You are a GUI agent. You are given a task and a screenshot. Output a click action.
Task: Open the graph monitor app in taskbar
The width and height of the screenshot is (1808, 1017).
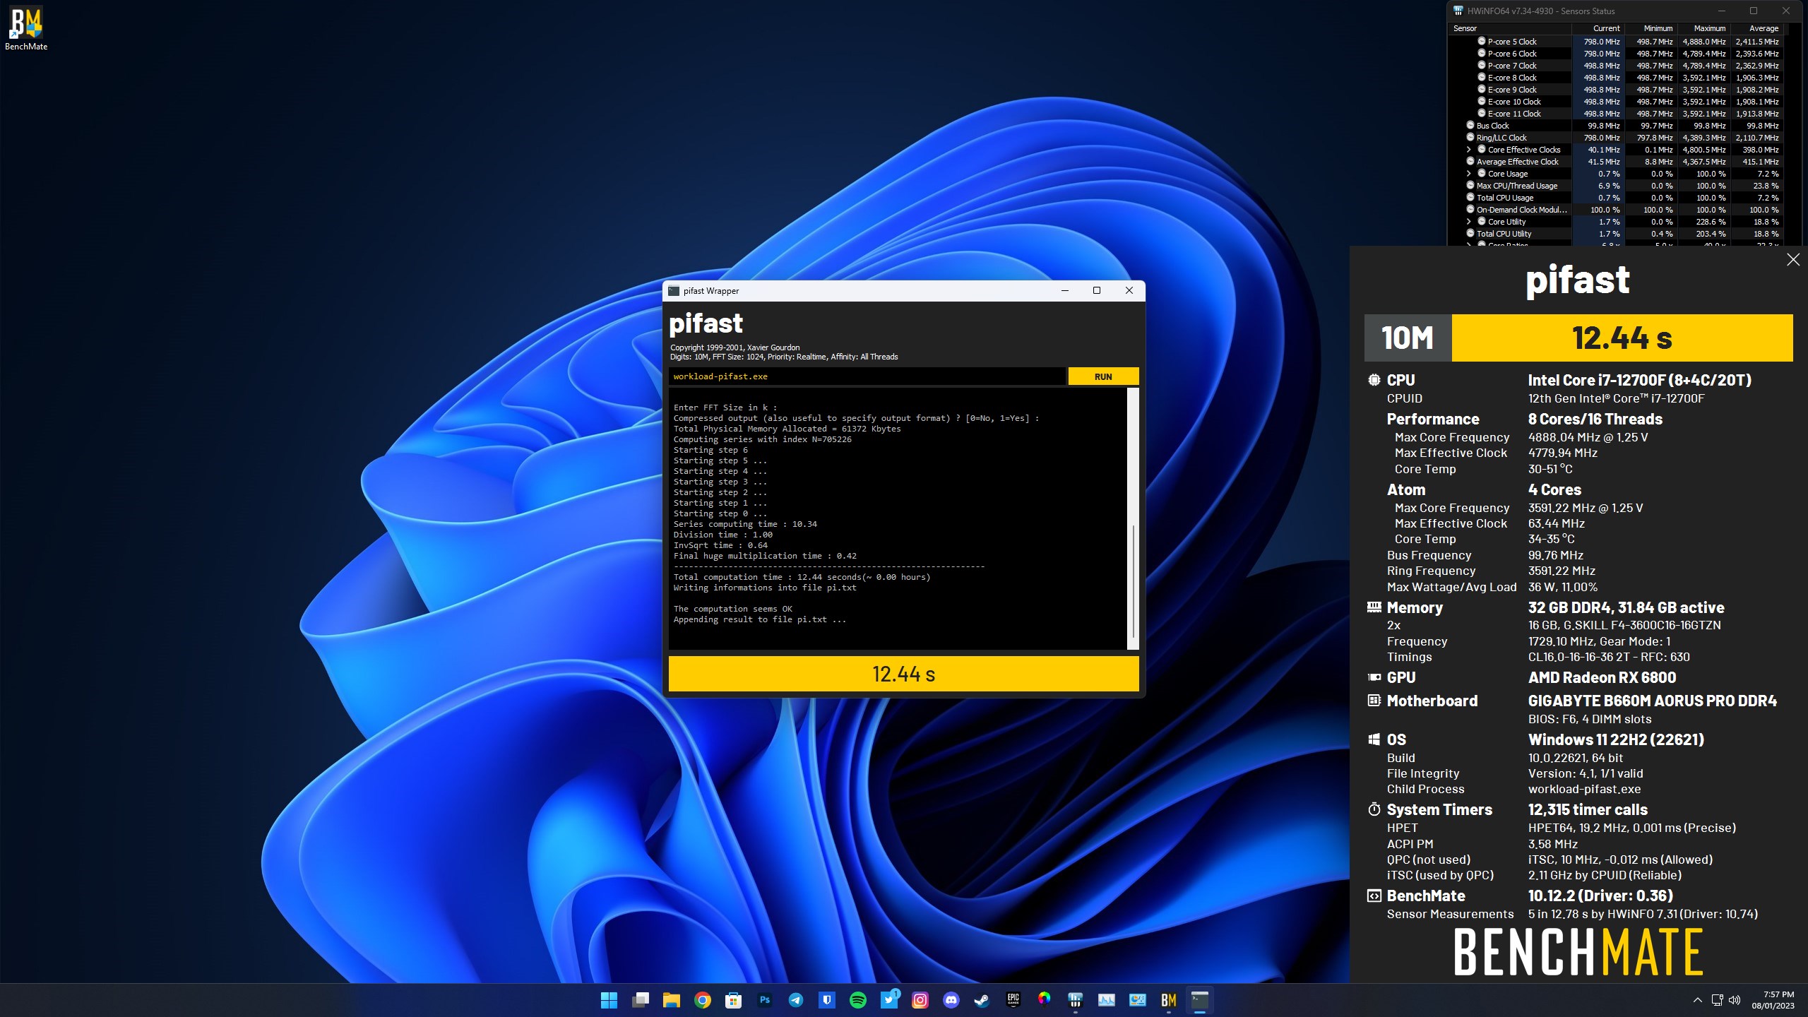tap(1107, 1000)
